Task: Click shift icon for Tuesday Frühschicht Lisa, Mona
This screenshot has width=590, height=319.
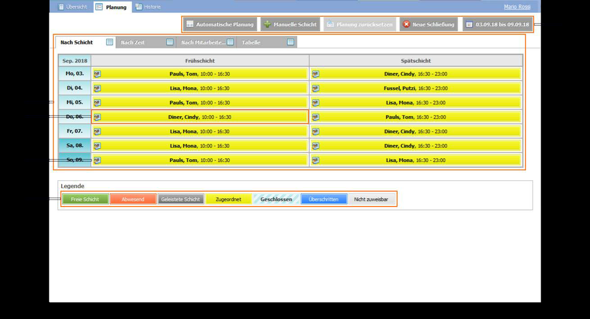Action: 97,88
